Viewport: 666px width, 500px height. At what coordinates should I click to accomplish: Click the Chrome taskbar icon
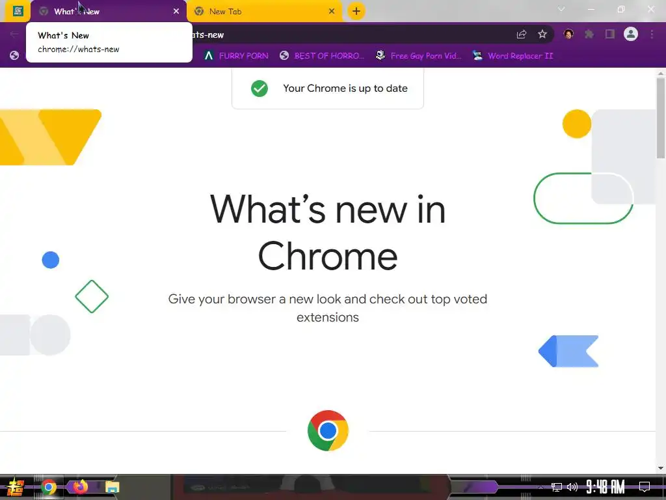(x=48, y=487)
